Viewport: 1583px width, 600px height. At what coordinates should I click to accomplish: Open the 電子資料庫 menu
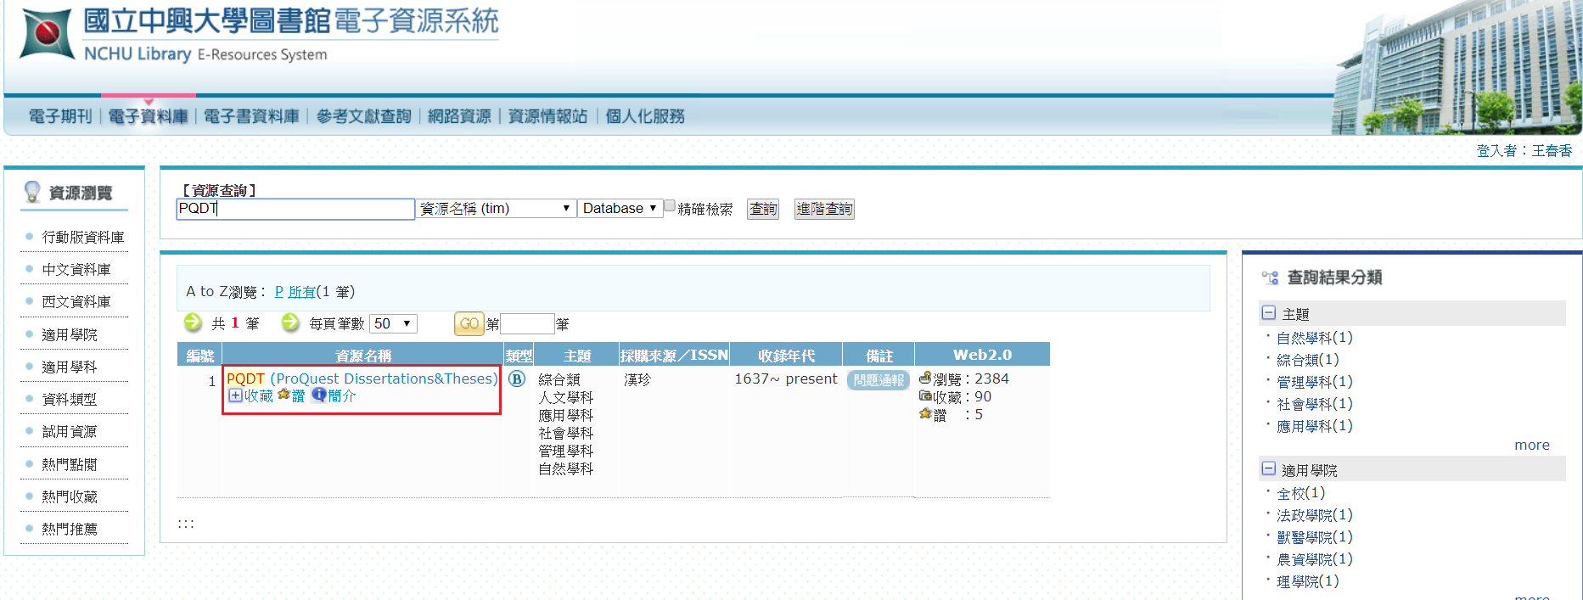click(x=149, y=116)
